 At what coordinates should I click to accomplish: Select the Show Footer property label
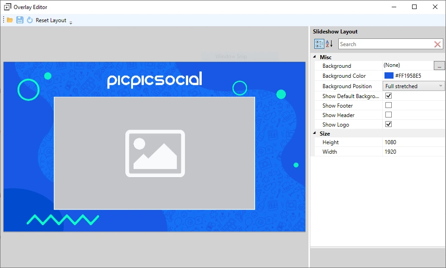point(337,105)
